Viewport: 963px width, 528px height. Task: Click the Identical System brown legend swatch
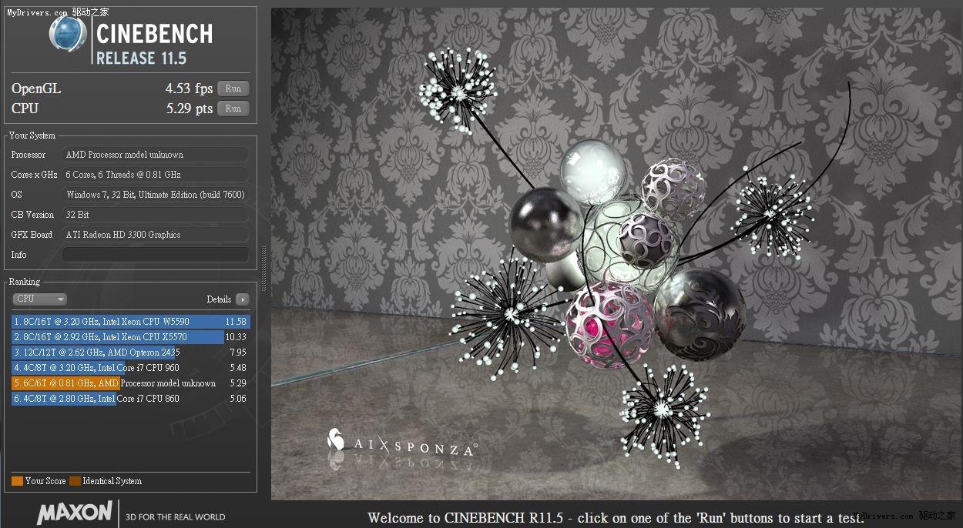click(75, 481)
